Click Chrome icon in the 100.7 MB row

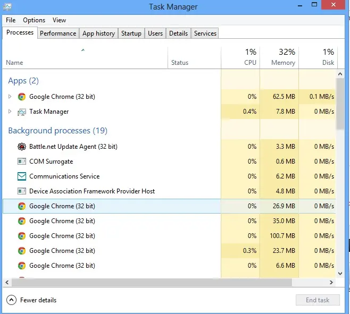coord(22,236)
